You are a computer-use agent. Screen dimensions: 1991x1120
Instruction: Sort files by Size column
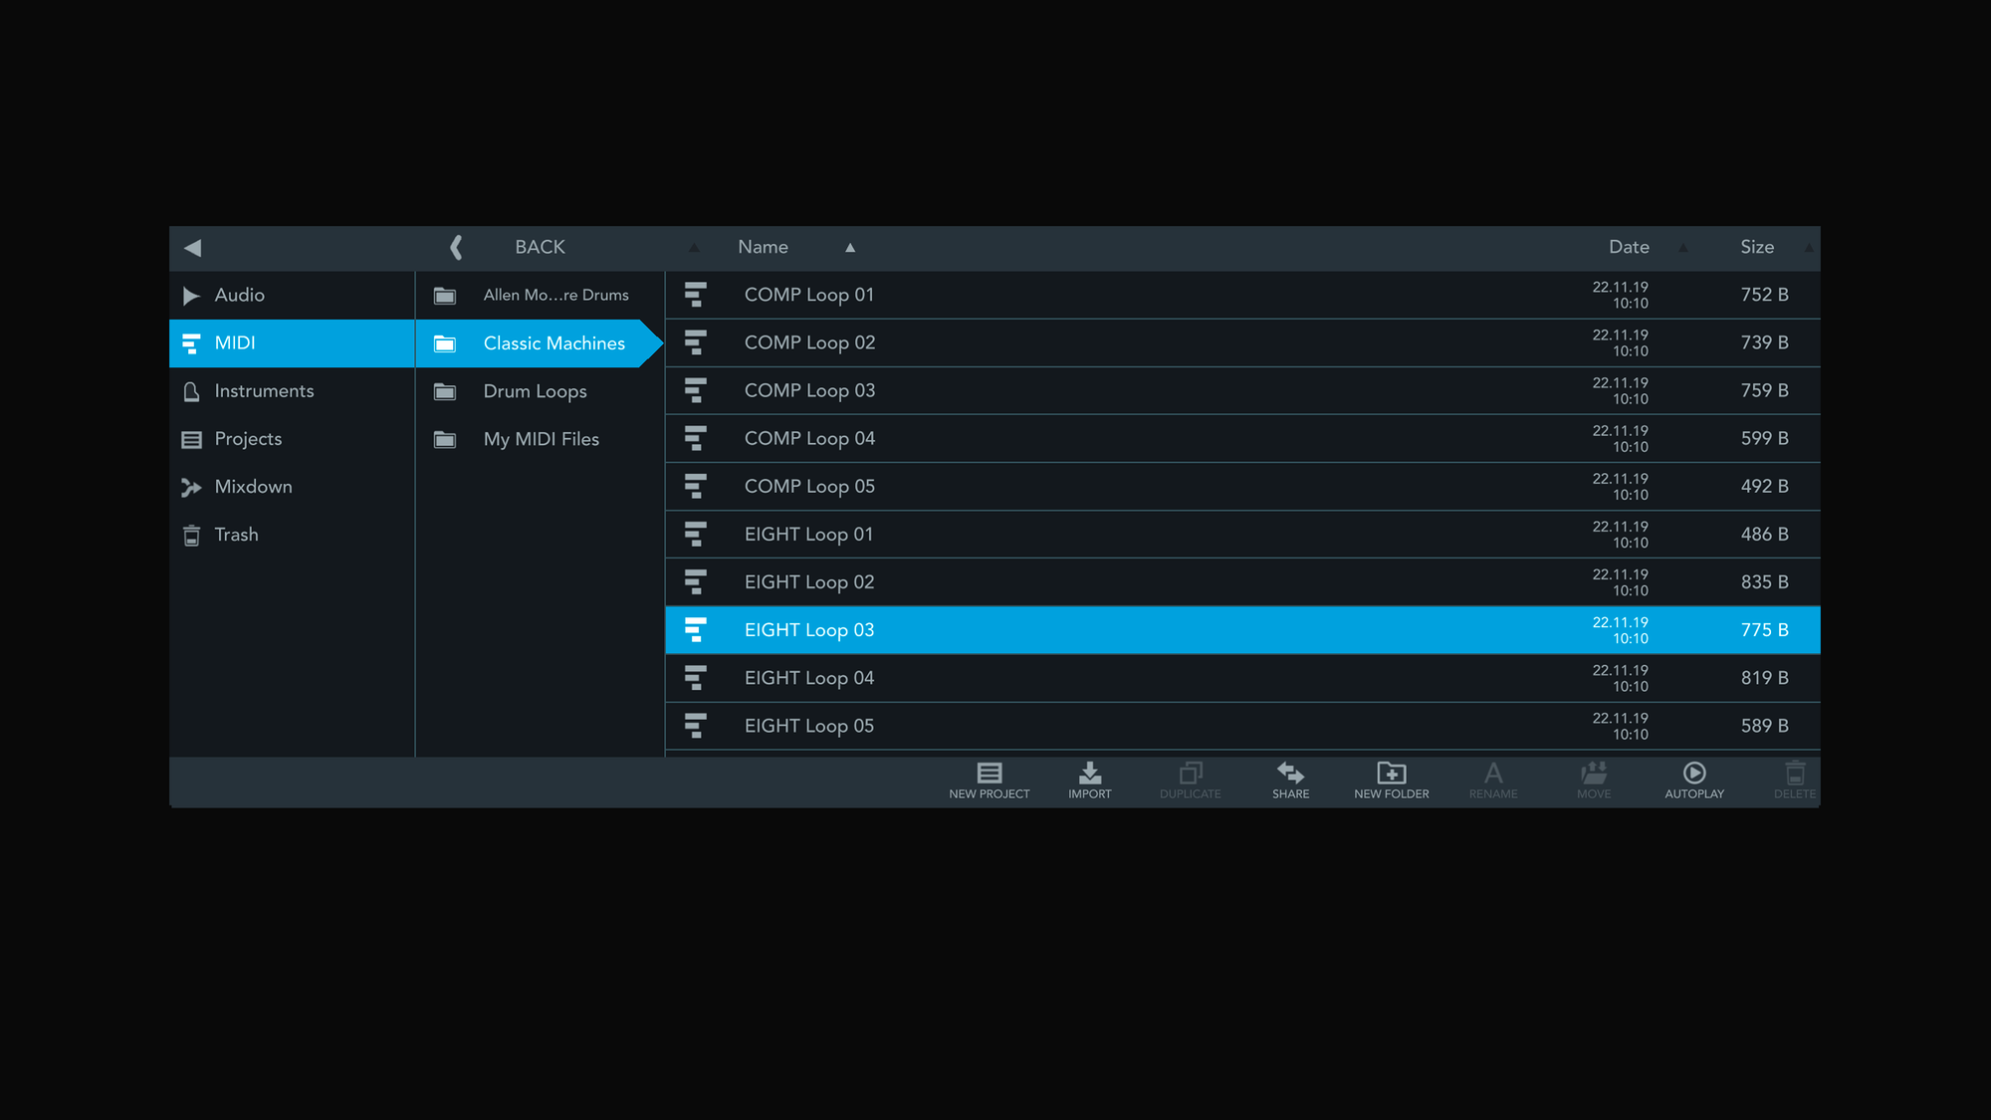click(1756, 247)
